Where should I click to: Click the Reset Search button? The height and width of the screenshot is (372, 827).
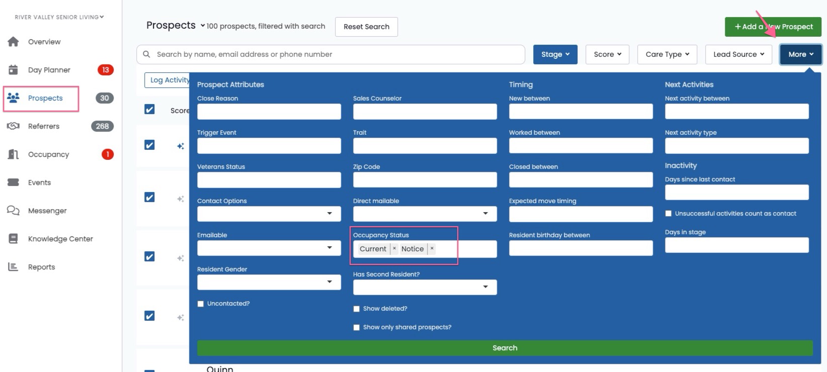(366, 27)
